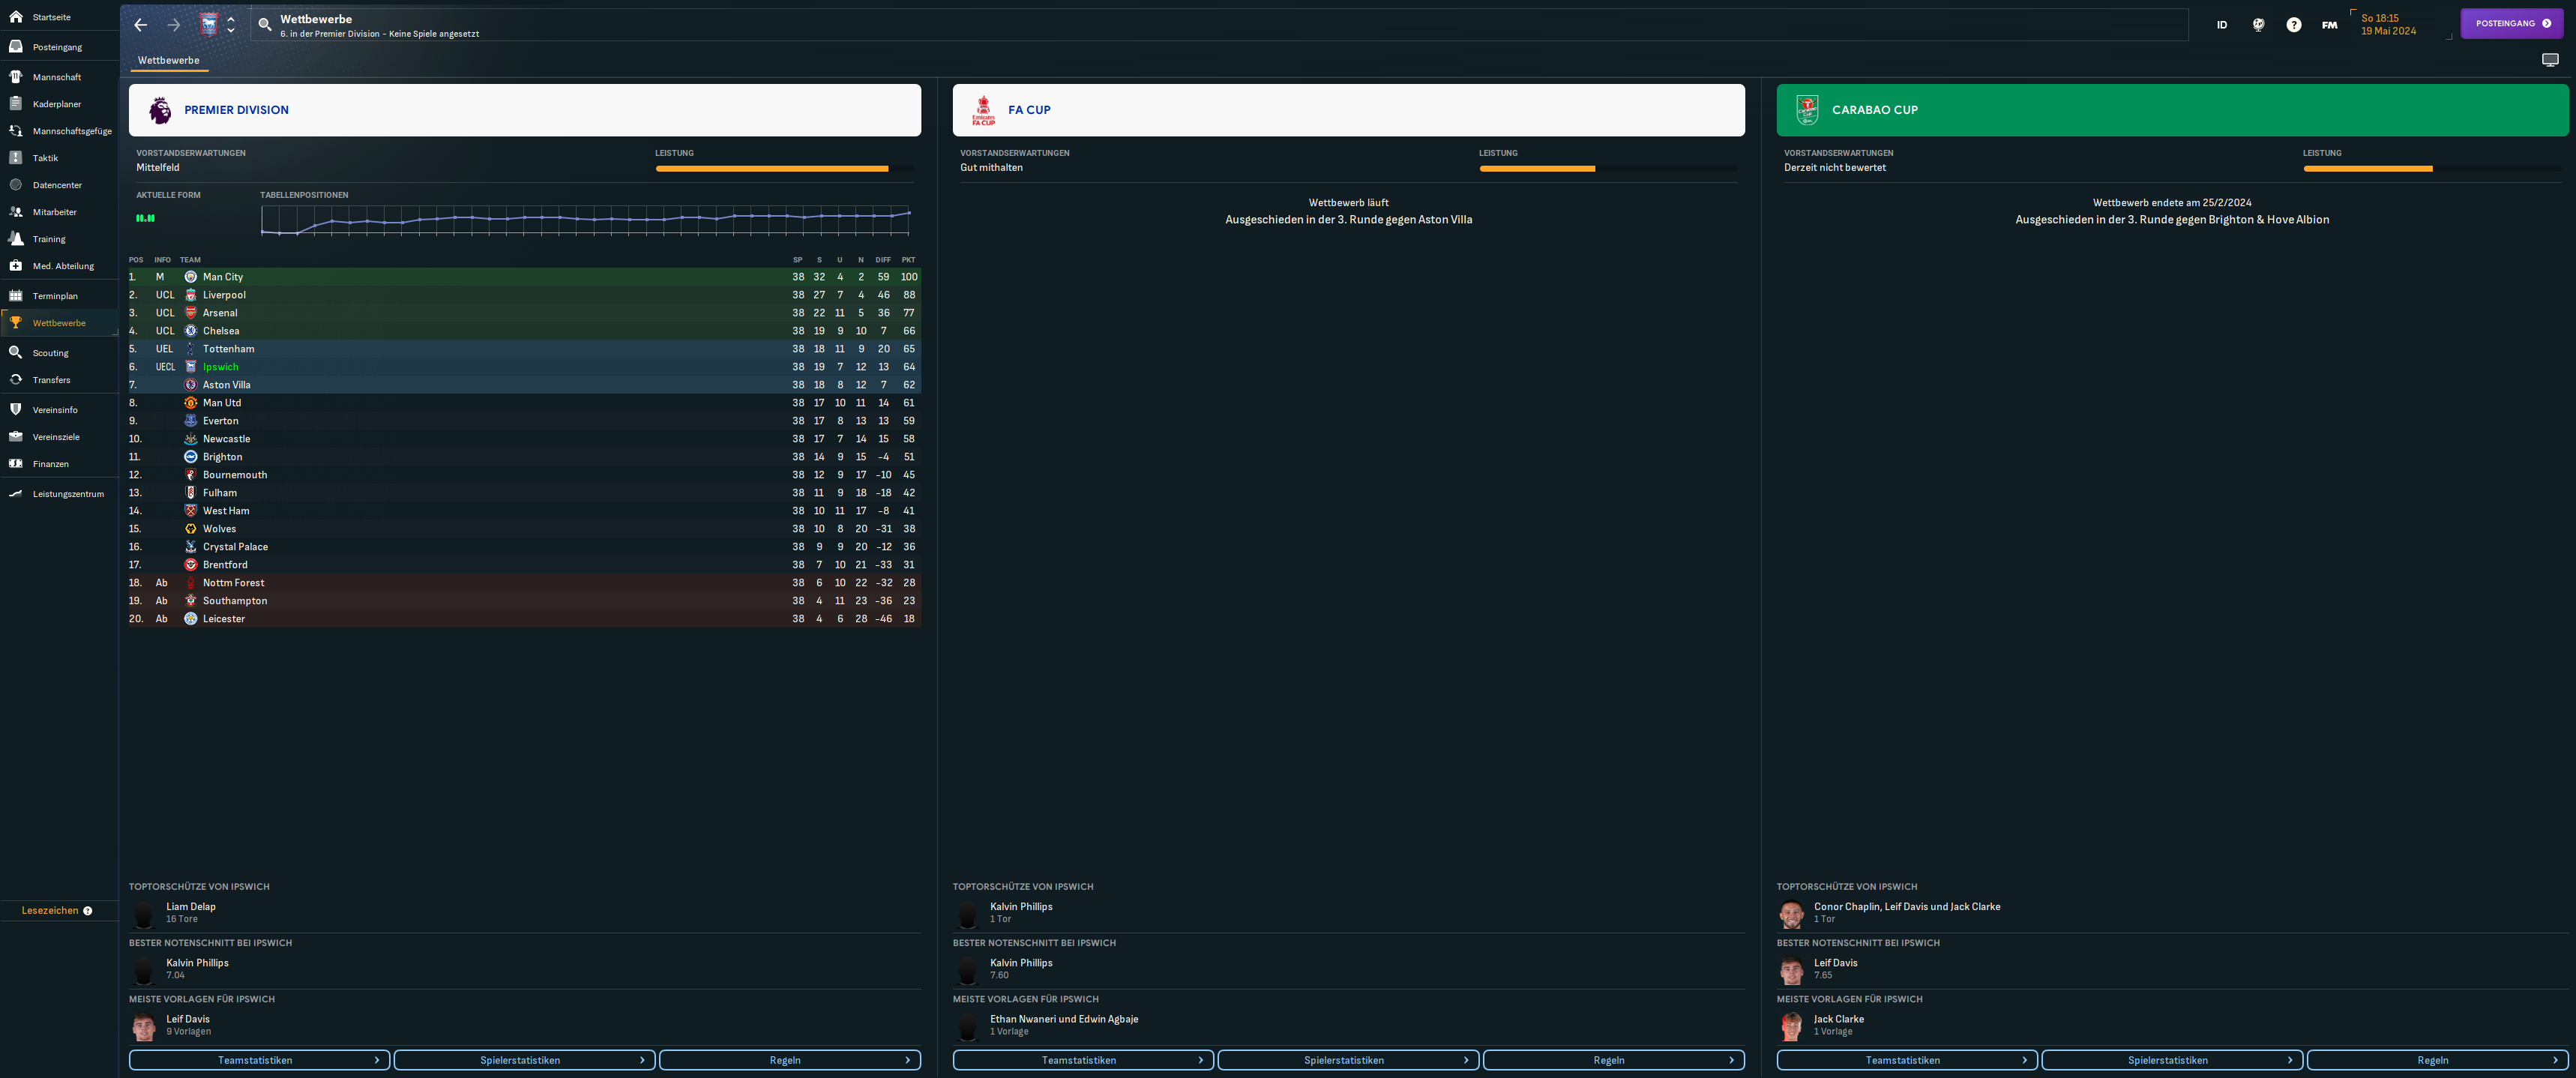Open the ID button in top bar
Viewport: 2576px width, 1078px height.
2222,25
